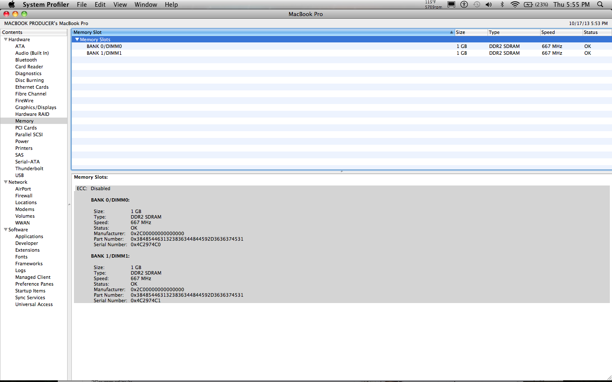Select AirPort under Network
Image resolution: width=612 pixels, height=382 pixels.
coord(23,189)
